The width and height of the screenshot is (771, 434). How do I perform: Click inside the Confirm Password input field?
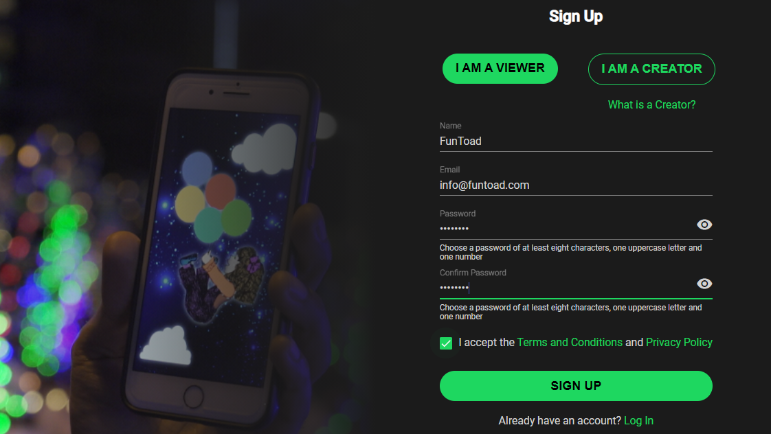point(566,288)
